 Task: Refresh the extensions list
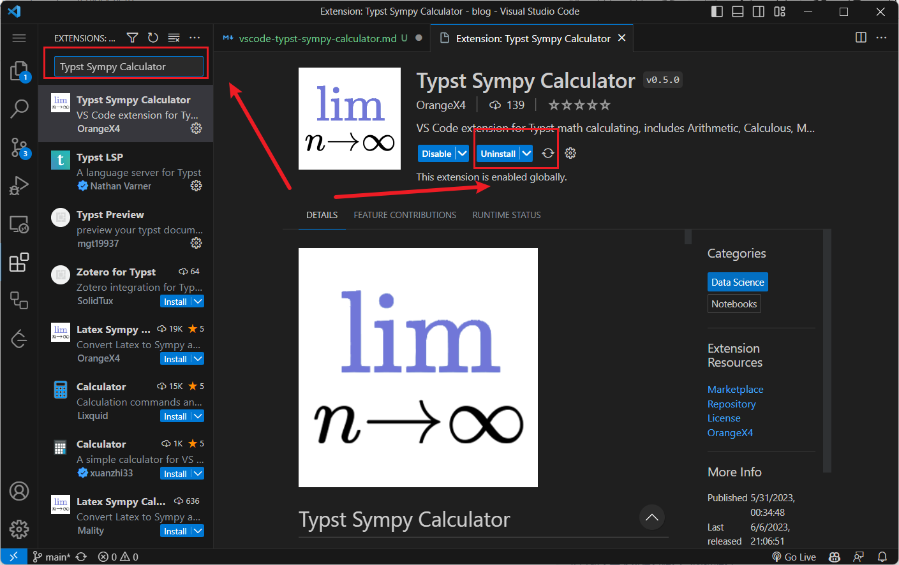[x=153, y=38]
